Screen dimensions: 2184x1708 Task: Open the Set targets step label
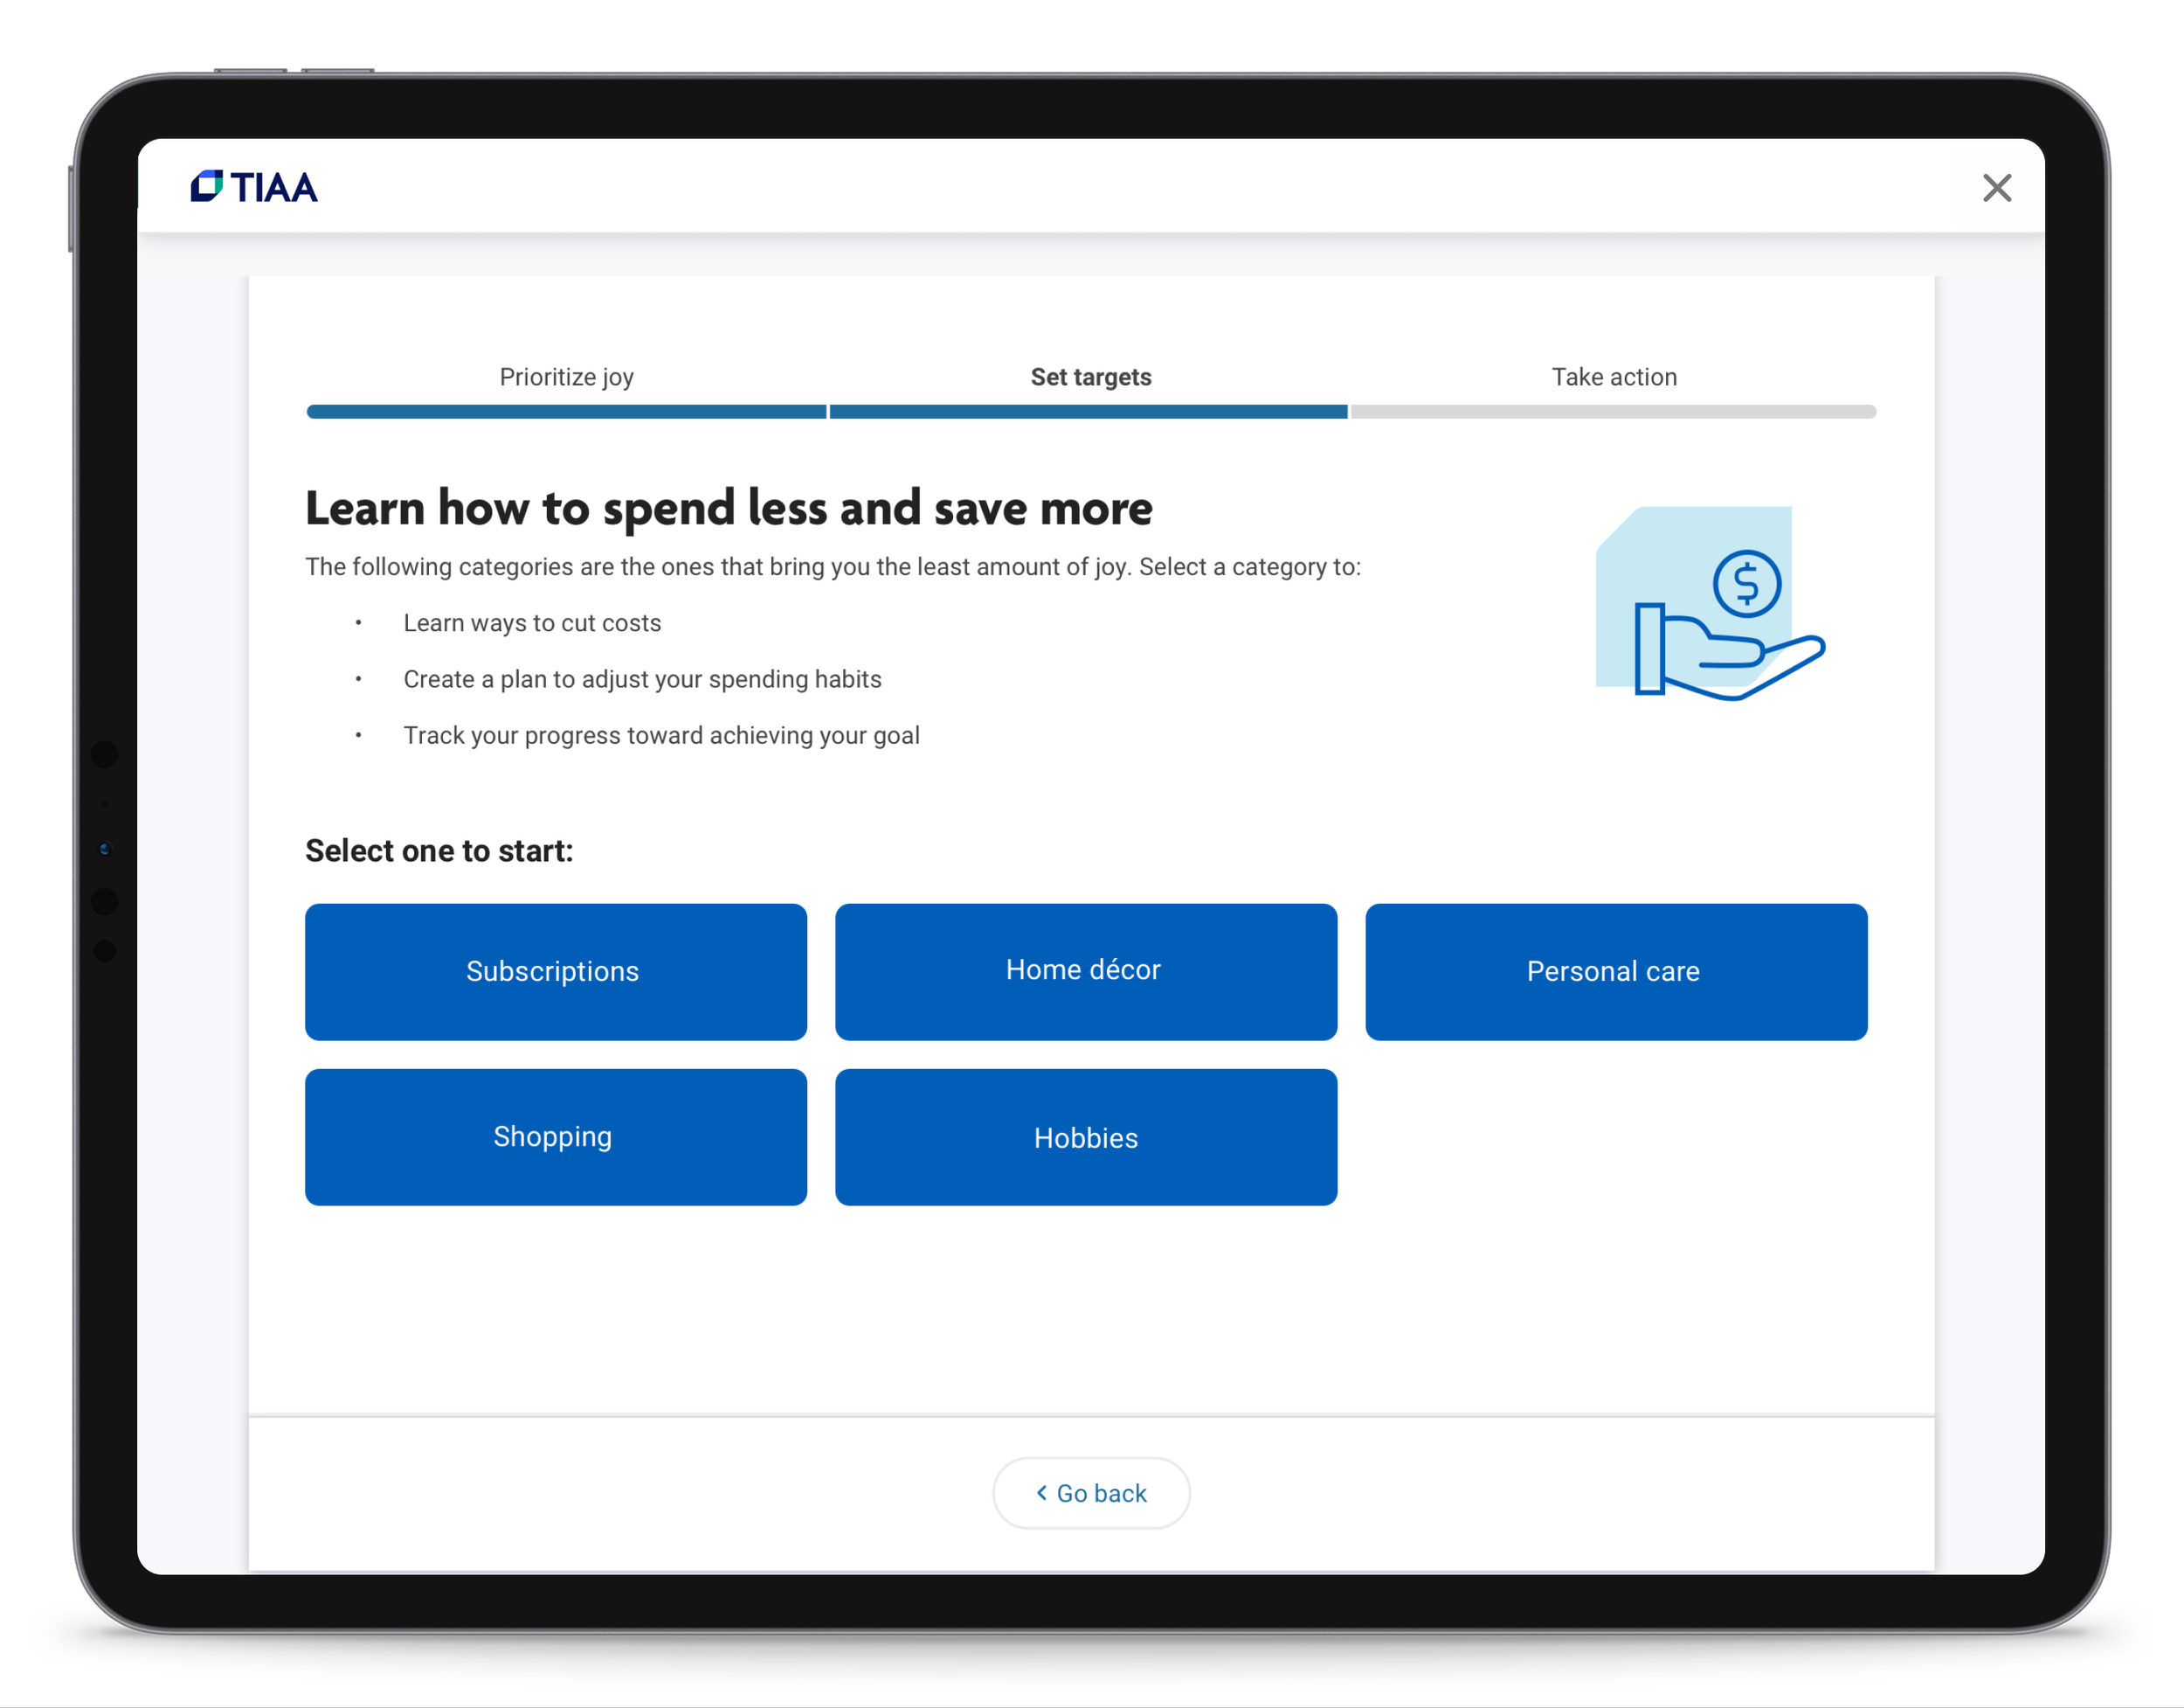(x=1090, y=378)
